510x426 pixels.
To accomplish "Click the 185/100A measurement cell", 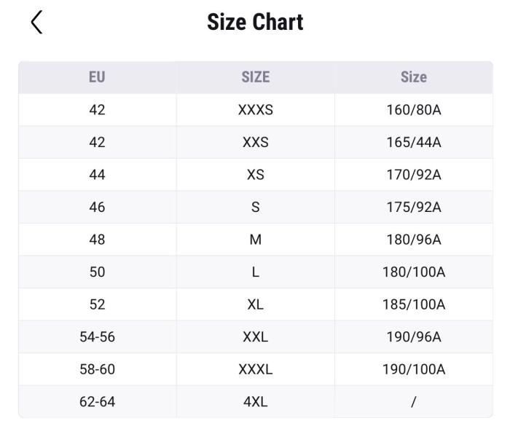I will (413, 304).
